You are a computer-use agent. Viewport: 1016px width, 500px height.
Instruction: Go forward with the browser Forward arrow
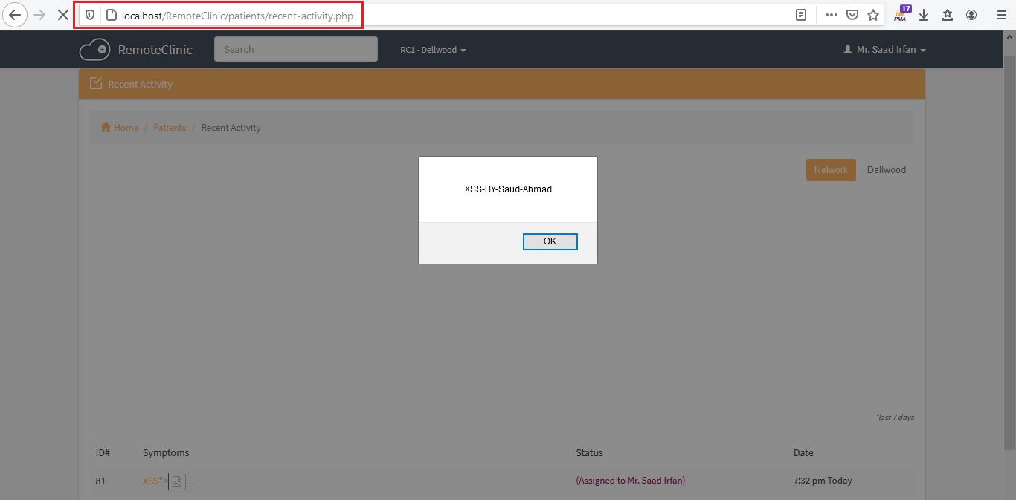click(39, 15)
